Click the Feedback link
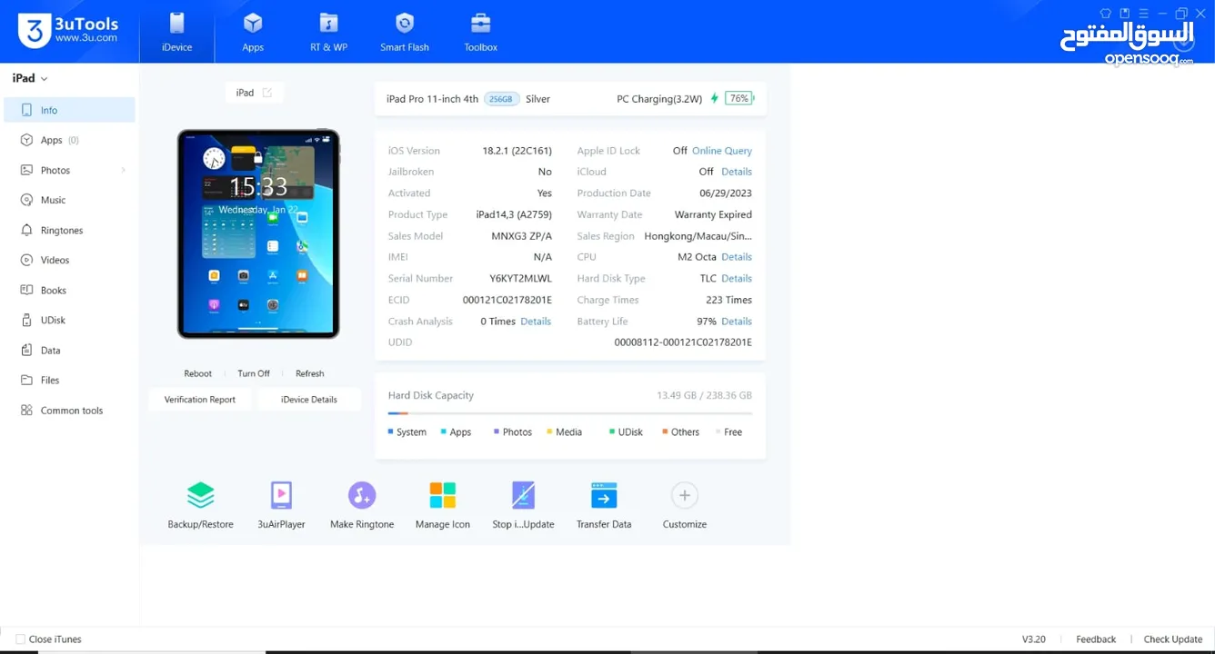This screenshot has width=1215, height=654. click(x=1096, y=639)
